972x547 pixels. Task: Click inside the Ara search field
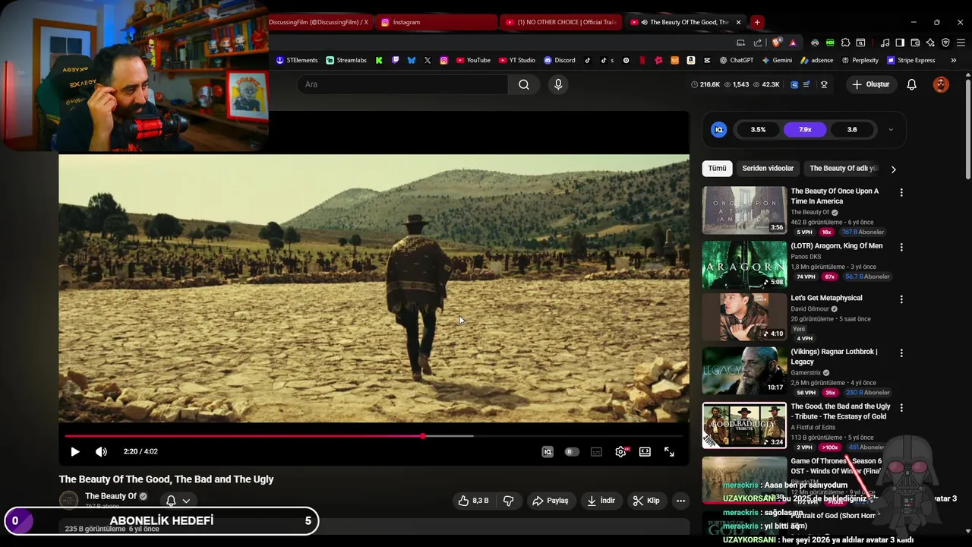402,84
